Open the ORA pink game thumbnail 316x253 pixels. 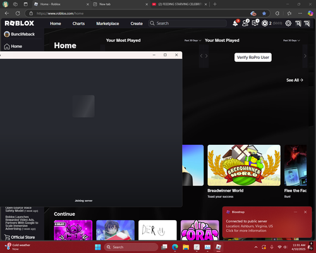tap(200, 230)
